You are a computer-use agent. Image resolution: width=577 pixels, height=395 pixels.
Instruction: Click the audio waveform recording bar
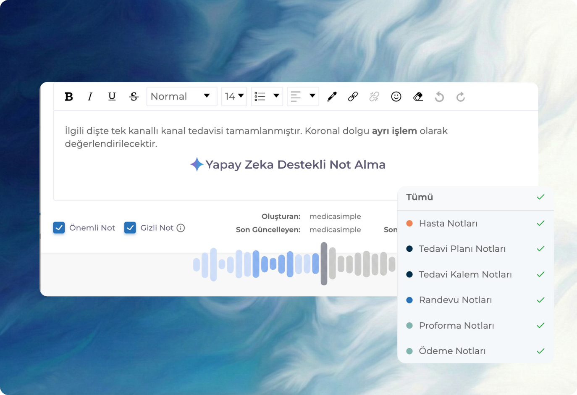[x=294, y=264]
